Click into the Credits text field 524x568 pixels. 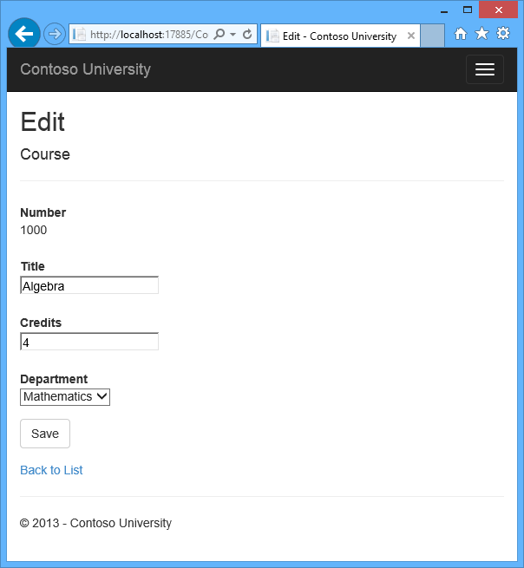pyautogui.click(x=89, y=342)
